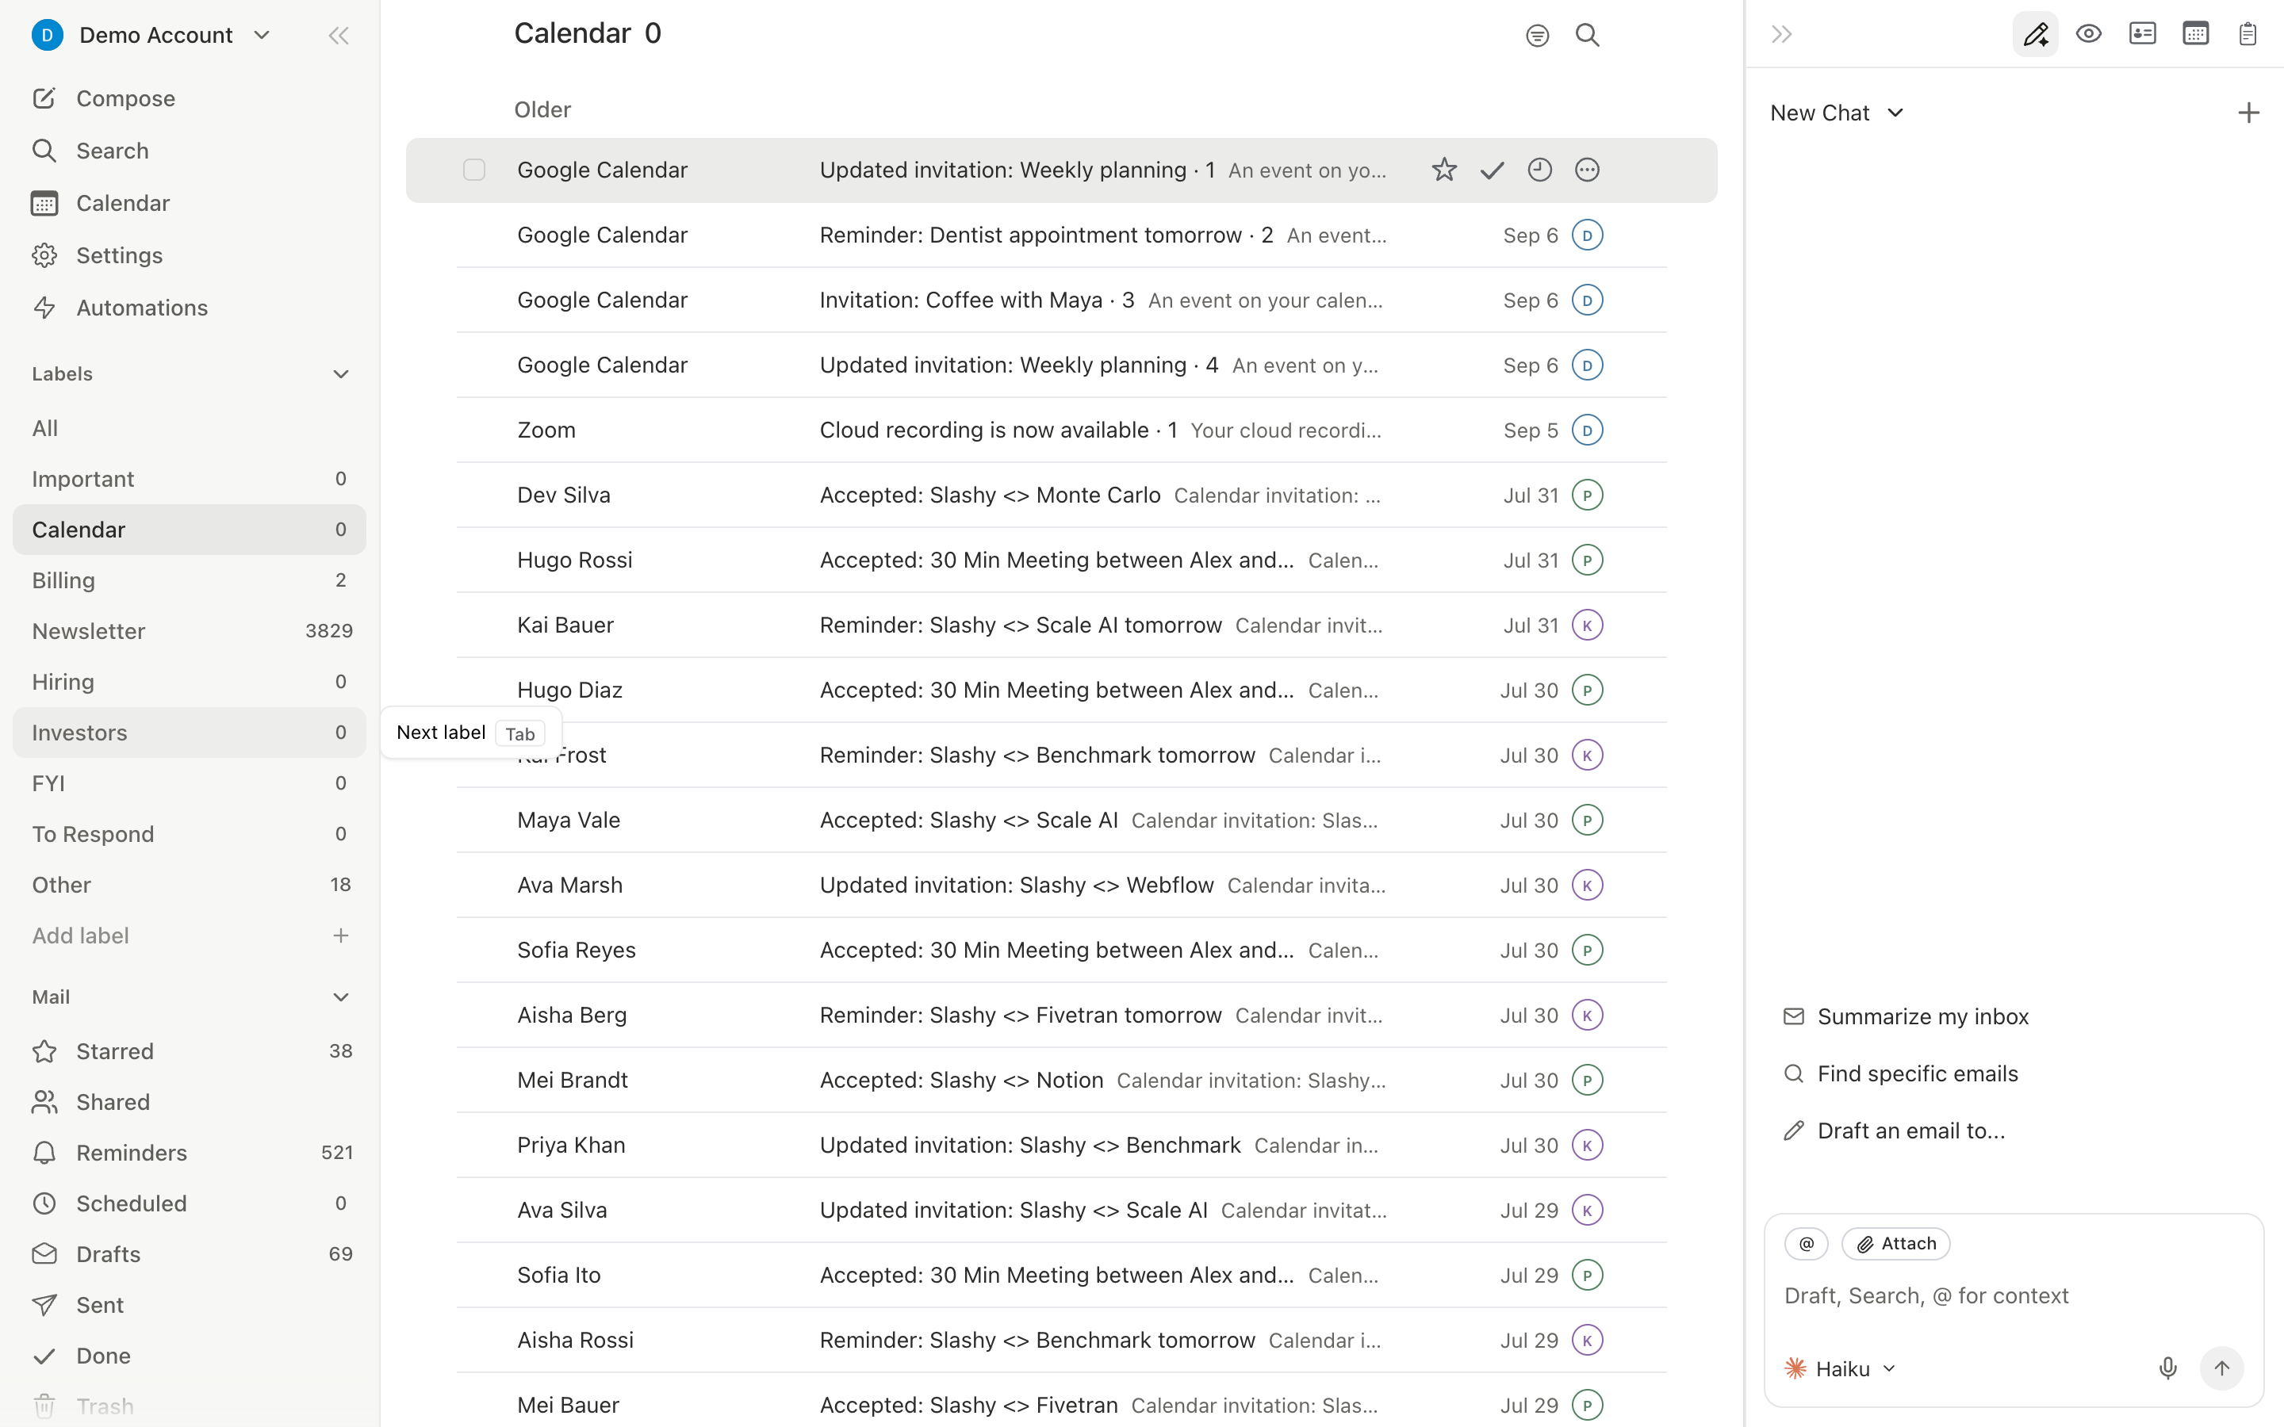
Task: Start a new chat with plus icon
Action: point(2249,113)
